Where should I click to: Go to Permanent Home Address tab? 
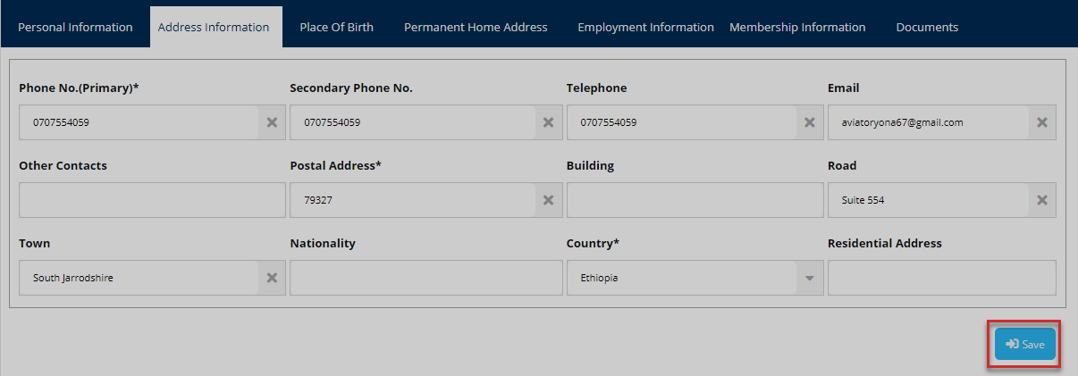pyautogui.click(x=476, y=27)
